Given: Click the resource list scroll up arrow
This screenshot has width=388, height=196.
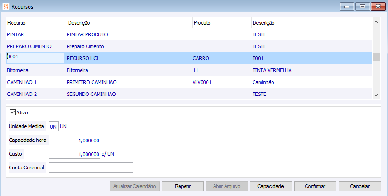Looking at the screenshot, I should [x=376, y=22].
